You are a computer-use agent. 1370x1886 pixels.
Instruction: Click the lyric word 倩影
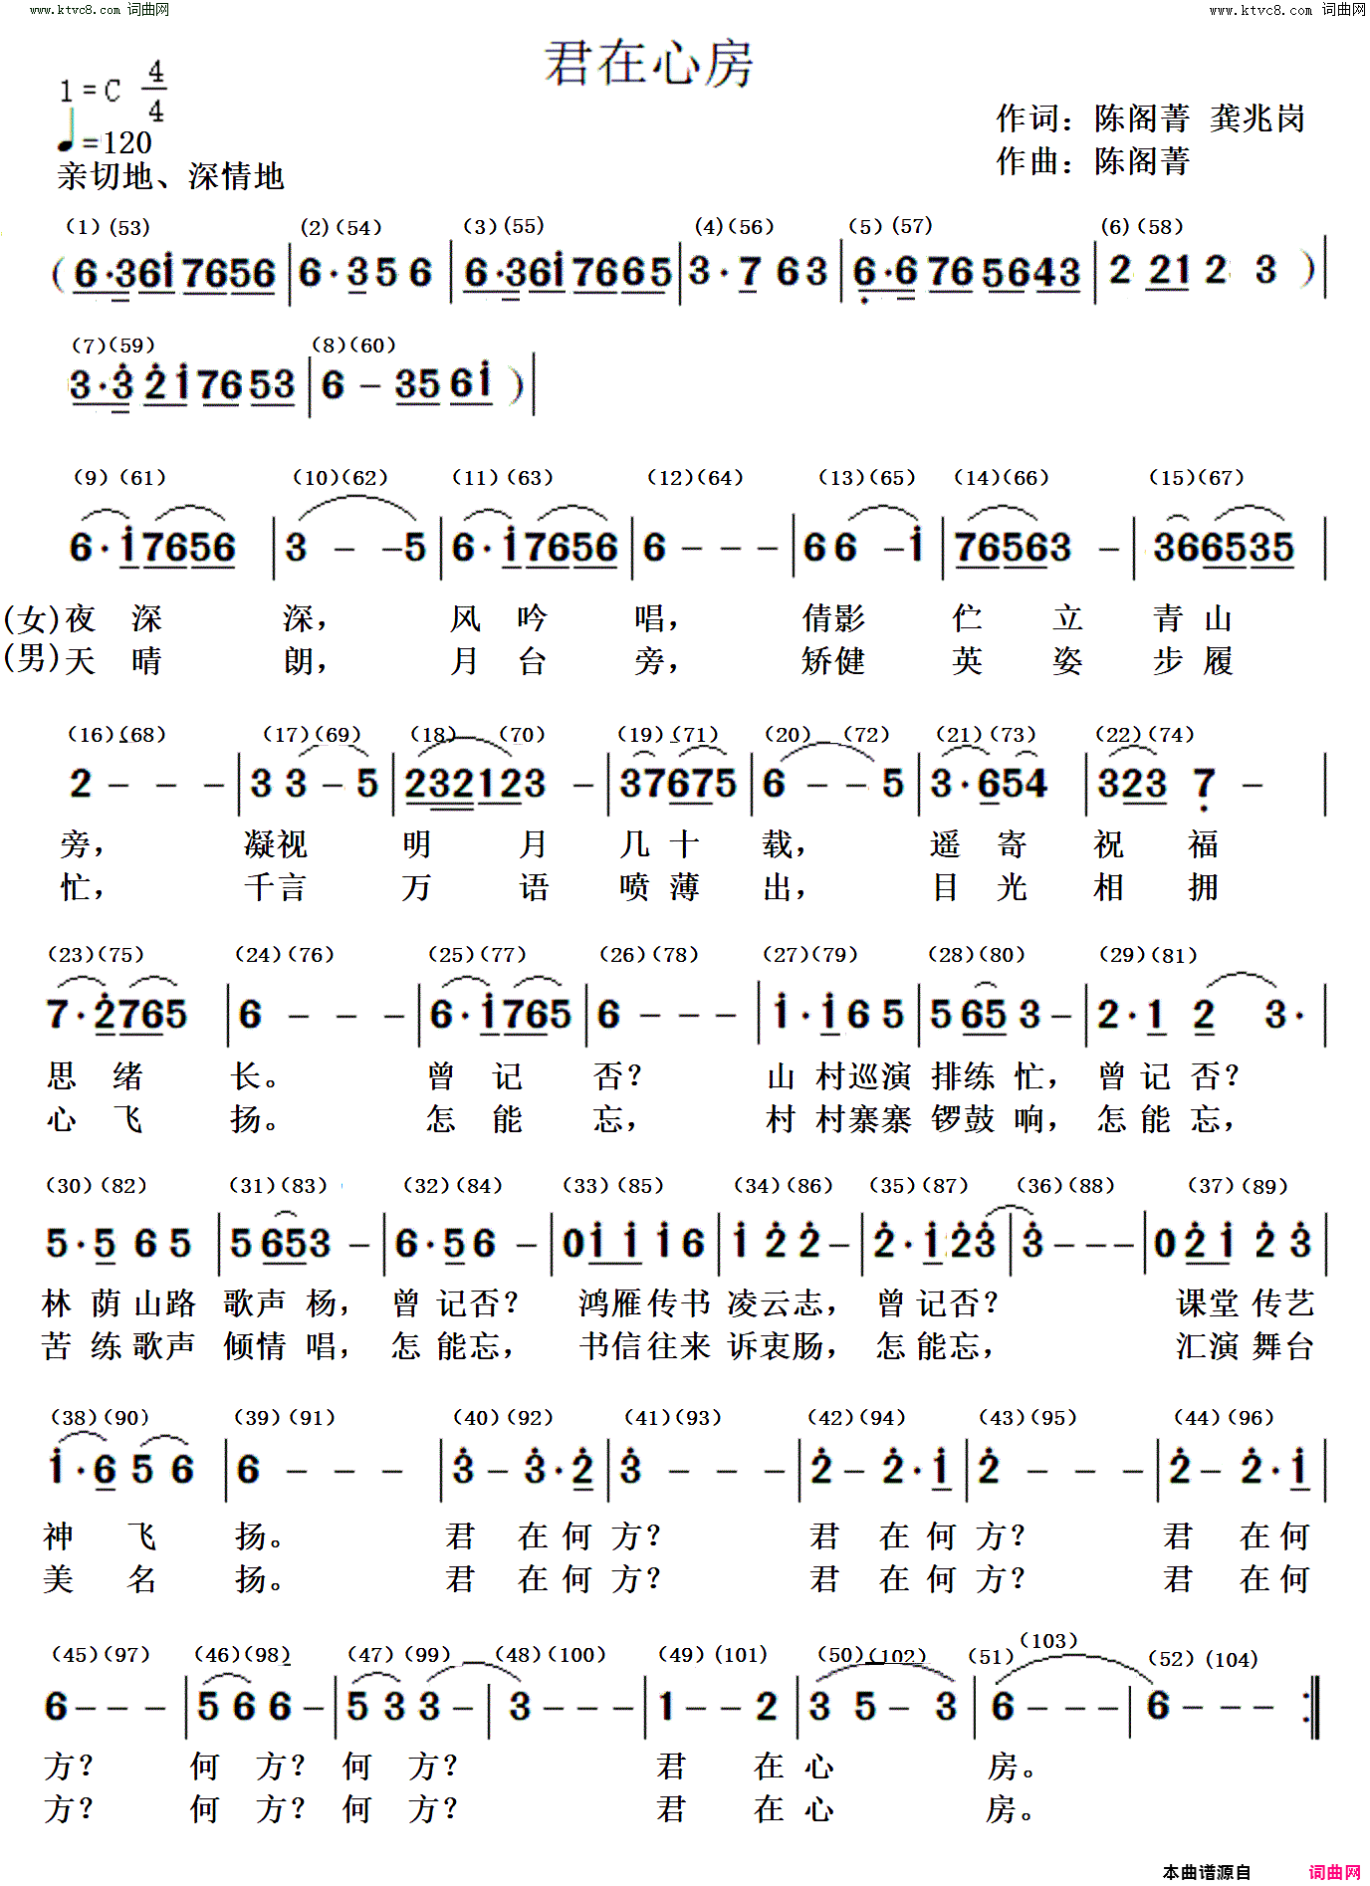[x=833, y=618]
